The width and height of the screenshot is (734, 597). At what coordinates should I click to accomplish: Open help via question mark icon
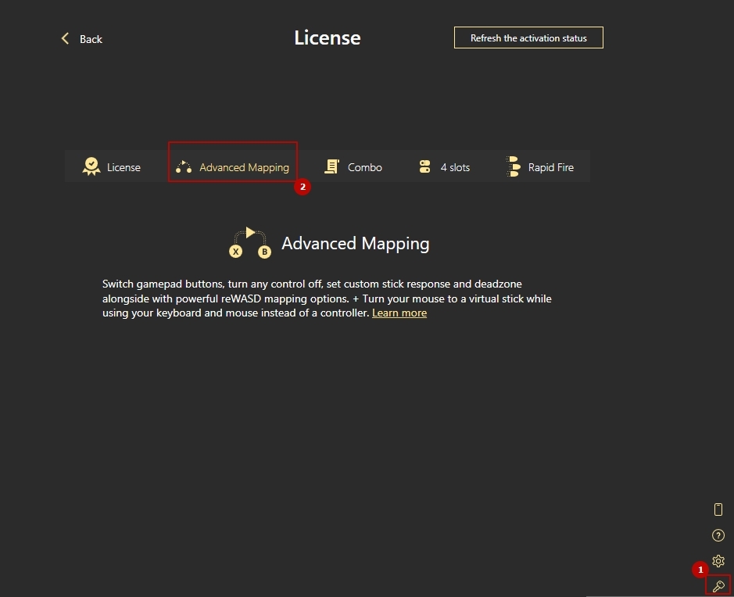pos(718,535)
